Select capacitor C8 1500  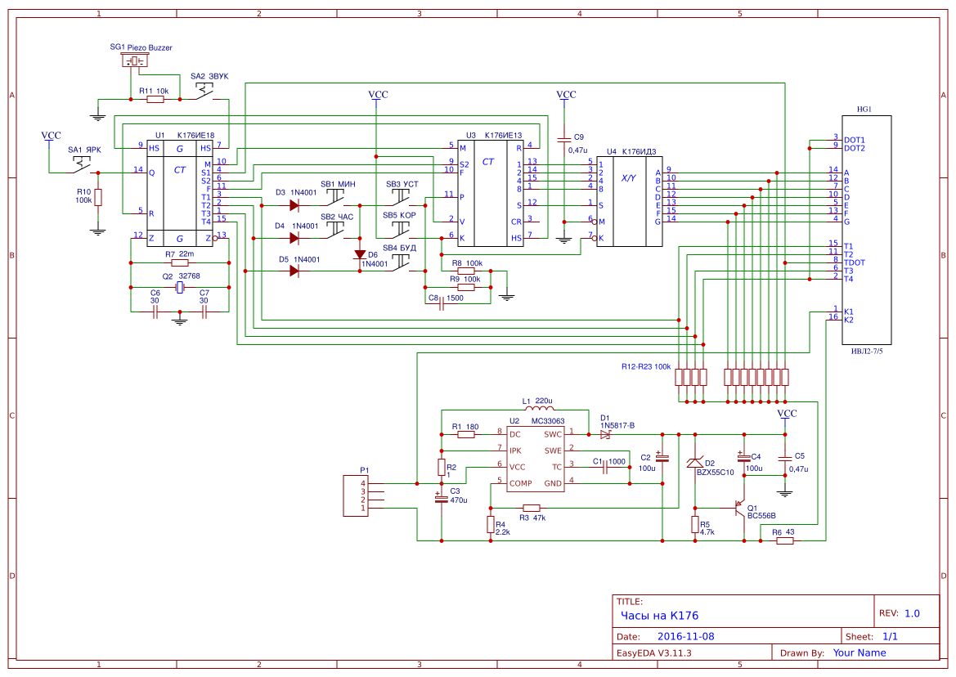click(x=442, y=303)
